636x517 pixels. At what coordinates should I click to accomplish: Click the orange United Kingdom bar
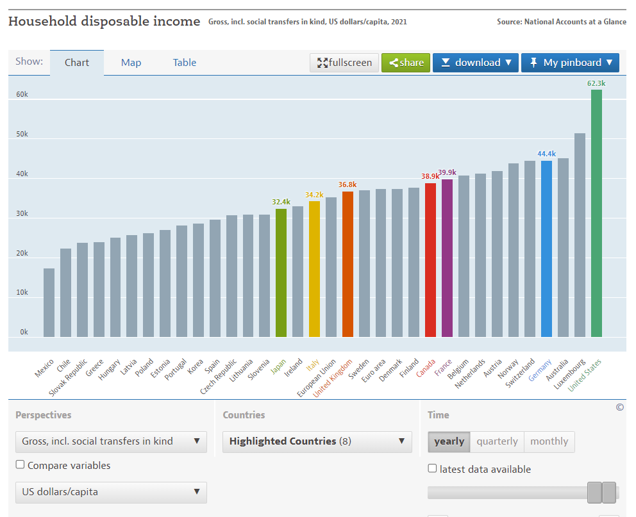pos(347,264)
